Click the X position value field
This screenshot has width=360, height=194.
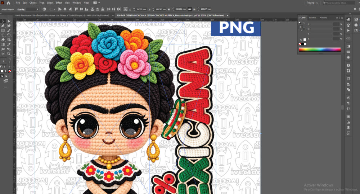[x=141, y=9]
